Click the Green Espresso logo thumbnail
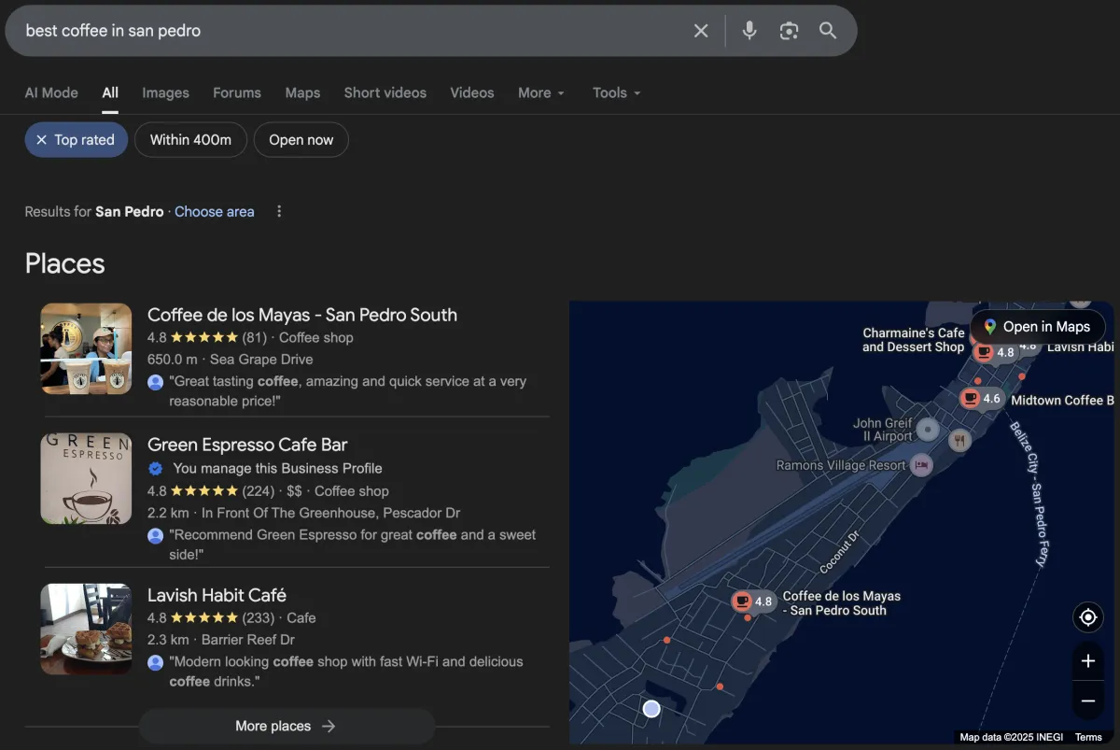Screen dimensions: 1120x750 coord(86,478)
